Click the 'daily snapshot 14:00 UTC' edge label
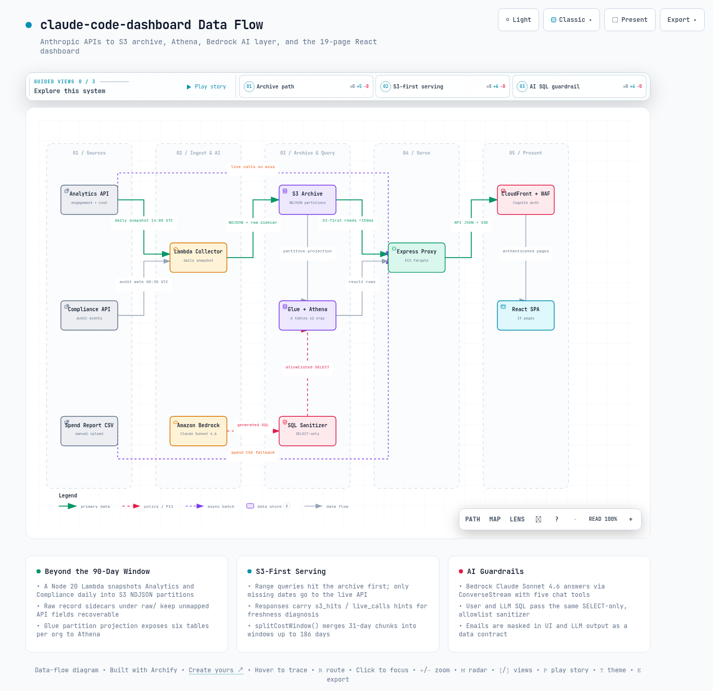 click(x=144, y=221)
